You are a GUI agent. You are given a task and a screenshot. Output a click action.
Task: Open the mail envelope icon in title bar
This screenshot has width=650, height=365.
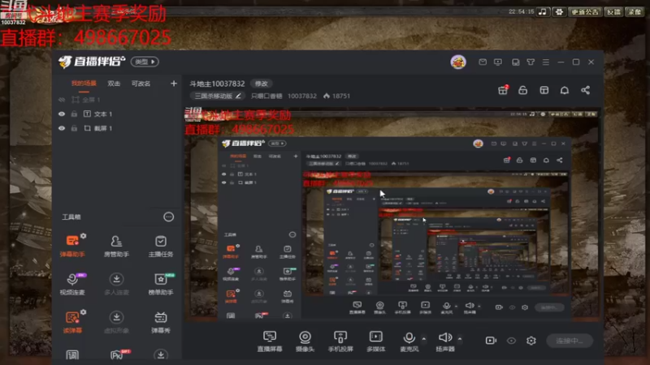pyautogui.click(x=483, y=62)
